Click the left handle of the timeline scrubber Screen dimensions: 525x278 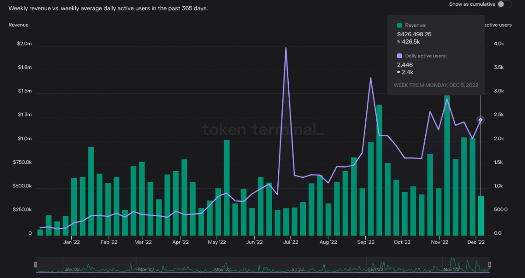pyautogui.click(x=36, y=264)
